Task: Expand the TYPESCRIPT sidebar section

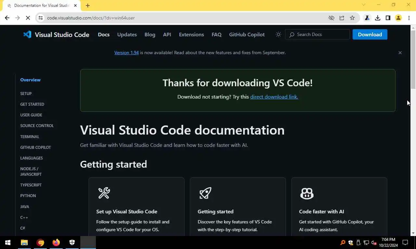Action: (31, 185)
